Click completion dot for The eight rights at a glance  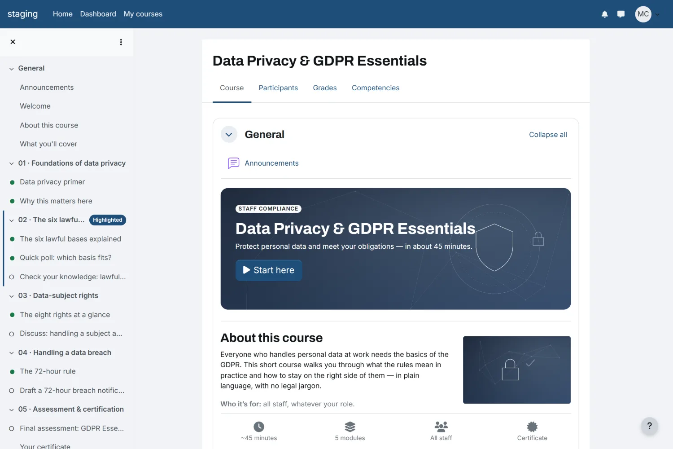pyautogui.click(x=12, y=315)
